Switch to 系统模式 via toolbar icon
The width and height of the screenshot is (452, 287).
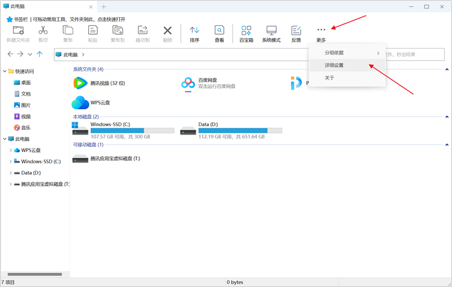(x=271, y=31)
